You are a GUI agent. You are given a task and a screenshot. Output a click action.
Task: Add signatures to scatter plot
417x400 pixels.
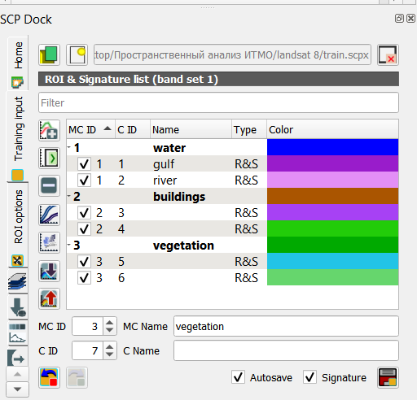49,242
